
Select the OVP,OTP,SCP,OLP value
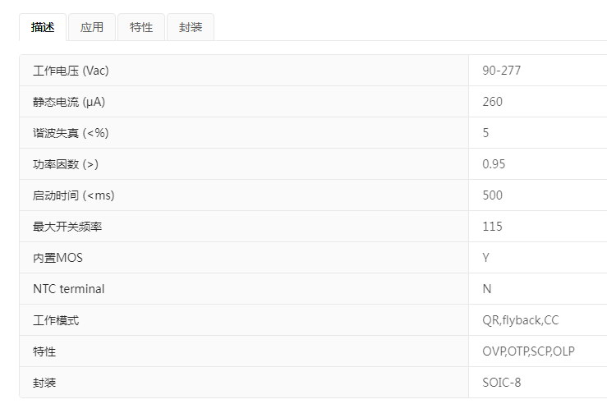528,351
